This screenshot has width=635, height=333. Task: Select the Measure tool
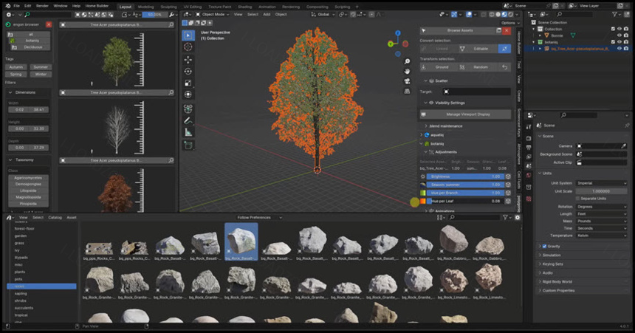(188, 132)
